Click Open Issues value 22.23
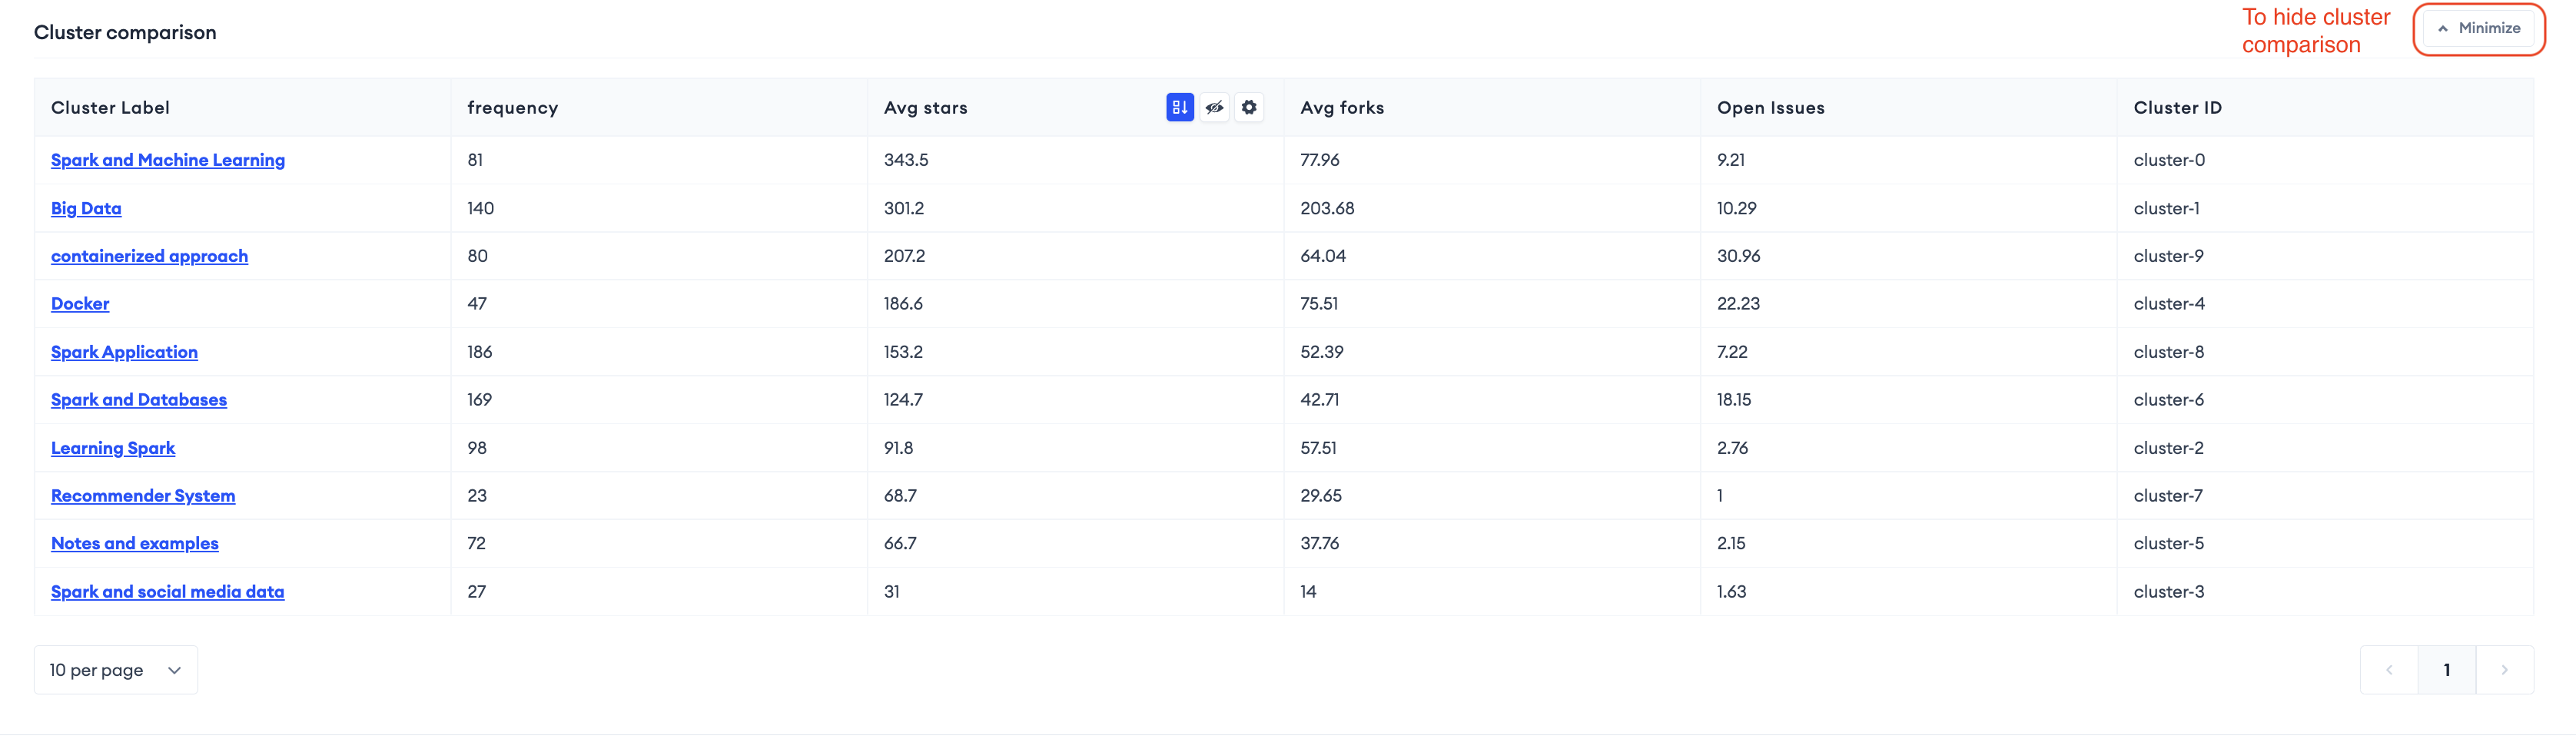Viewport: 2576px width, 739px height. [x=1738, y=304]
